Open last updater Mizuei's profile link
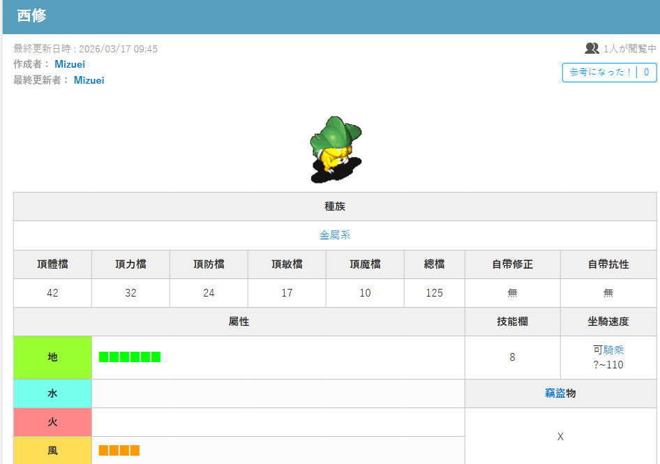The width and height of the screenshot is (660, 464). click(89, 80)
